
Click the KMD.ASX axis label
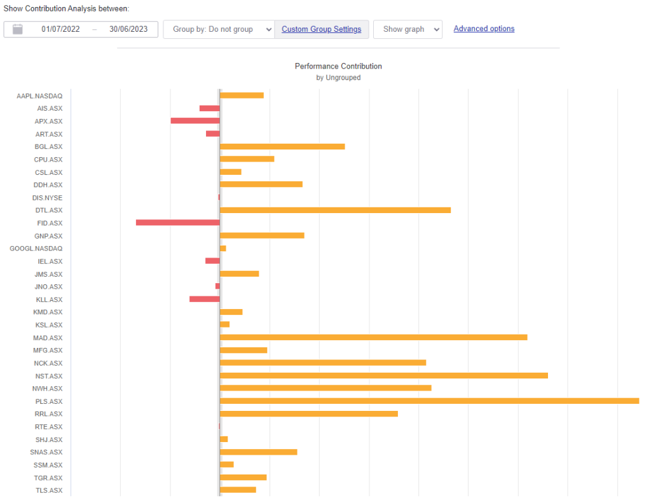tap(48, 312)
